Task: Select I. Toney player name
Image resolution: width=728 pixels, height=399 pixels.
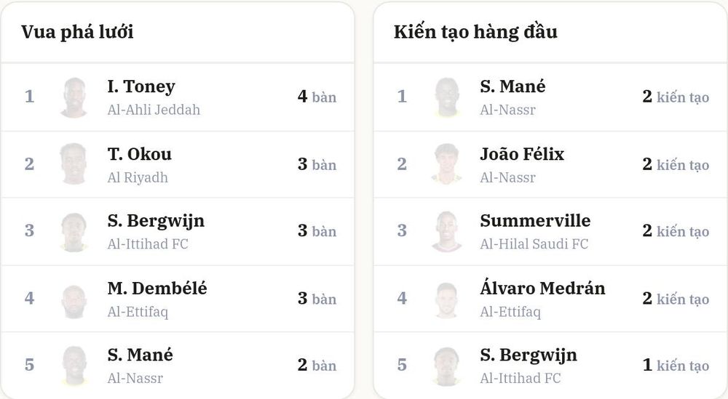Action: pyautogui.click(x=141, y=86)
